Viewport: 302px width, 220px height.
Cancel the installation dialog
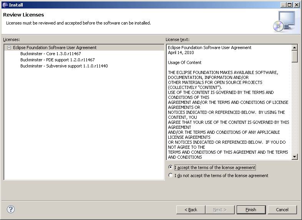[x=282, y=210]
